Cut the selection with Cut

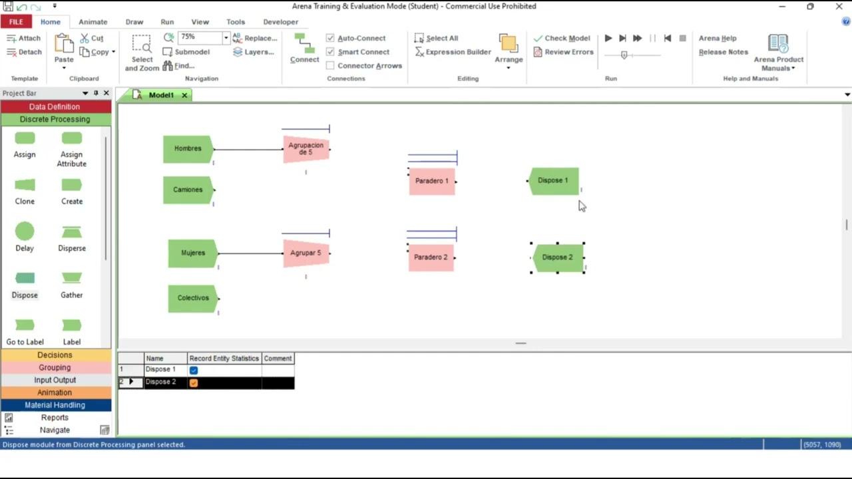tap(92, 39)
